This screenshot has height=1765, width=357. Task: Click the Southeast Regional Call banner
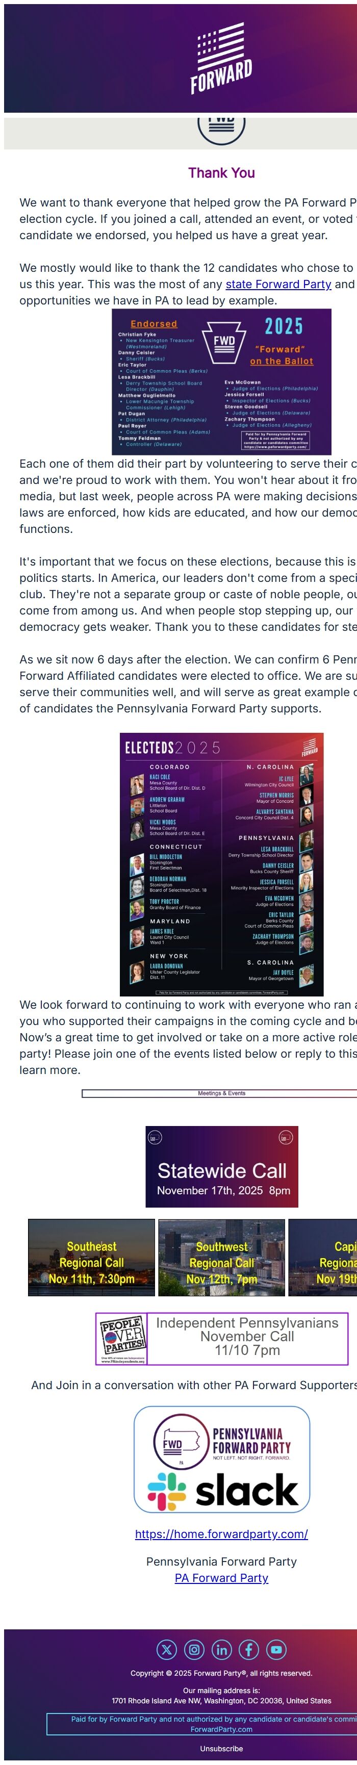[x=91, y=1259]
